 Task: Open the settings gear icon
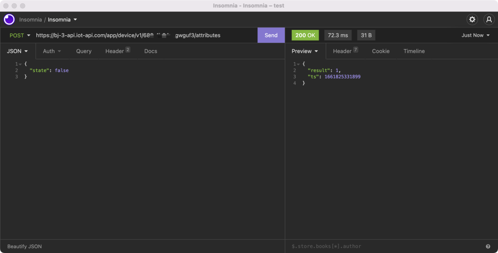point(472,20)
